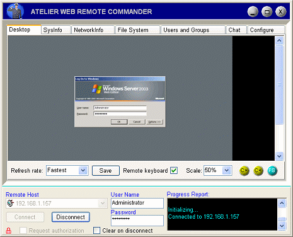Expand the Remote Host address dropdown
Screen dimensions: 293x237
103,203
